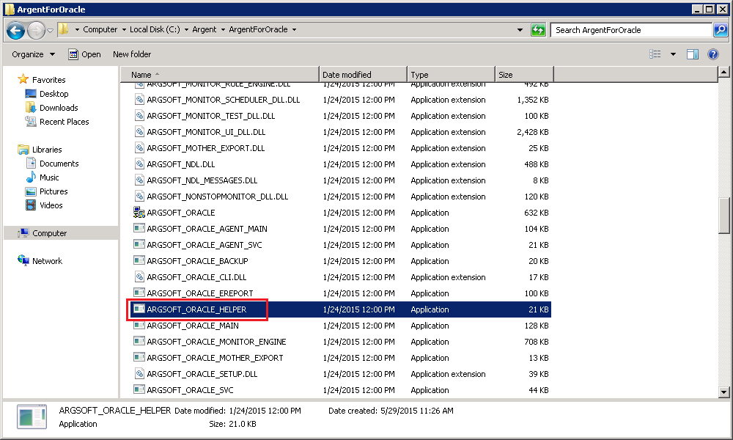Expand the dropdown arrow after Local Disk (C:)
733x440 pixels.
(186, 29)
